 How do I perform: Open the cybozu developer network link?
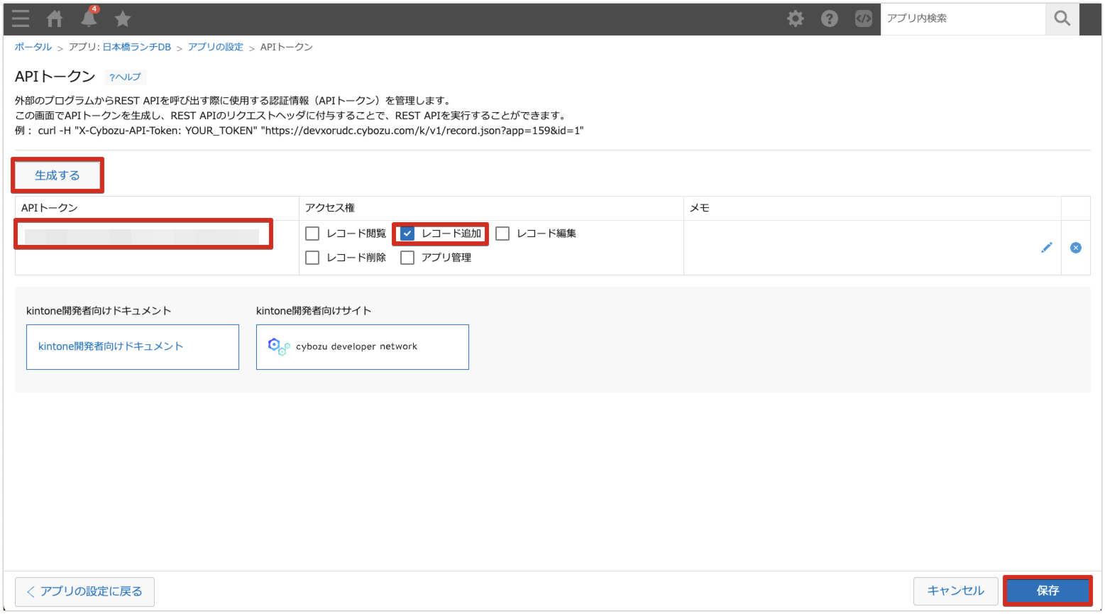[363, 347]
